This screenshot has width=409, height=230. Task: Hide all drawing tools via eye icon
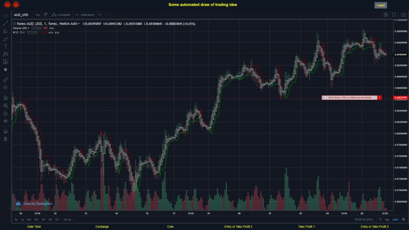pyautogui.click(x=6, y=121)
